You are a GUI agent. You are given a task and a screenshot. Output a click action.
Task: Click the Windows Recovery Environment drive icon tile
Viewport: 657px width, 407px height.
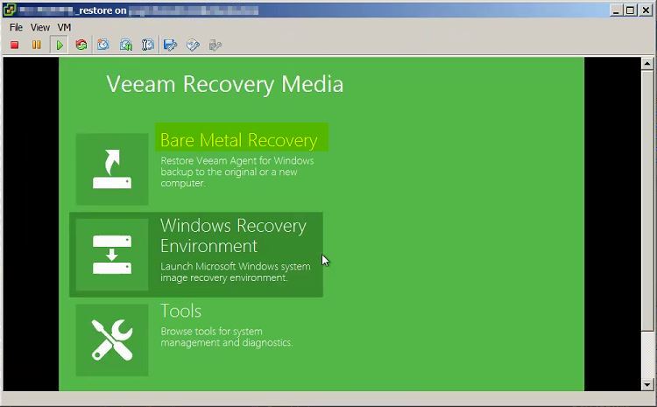point(112,255)
